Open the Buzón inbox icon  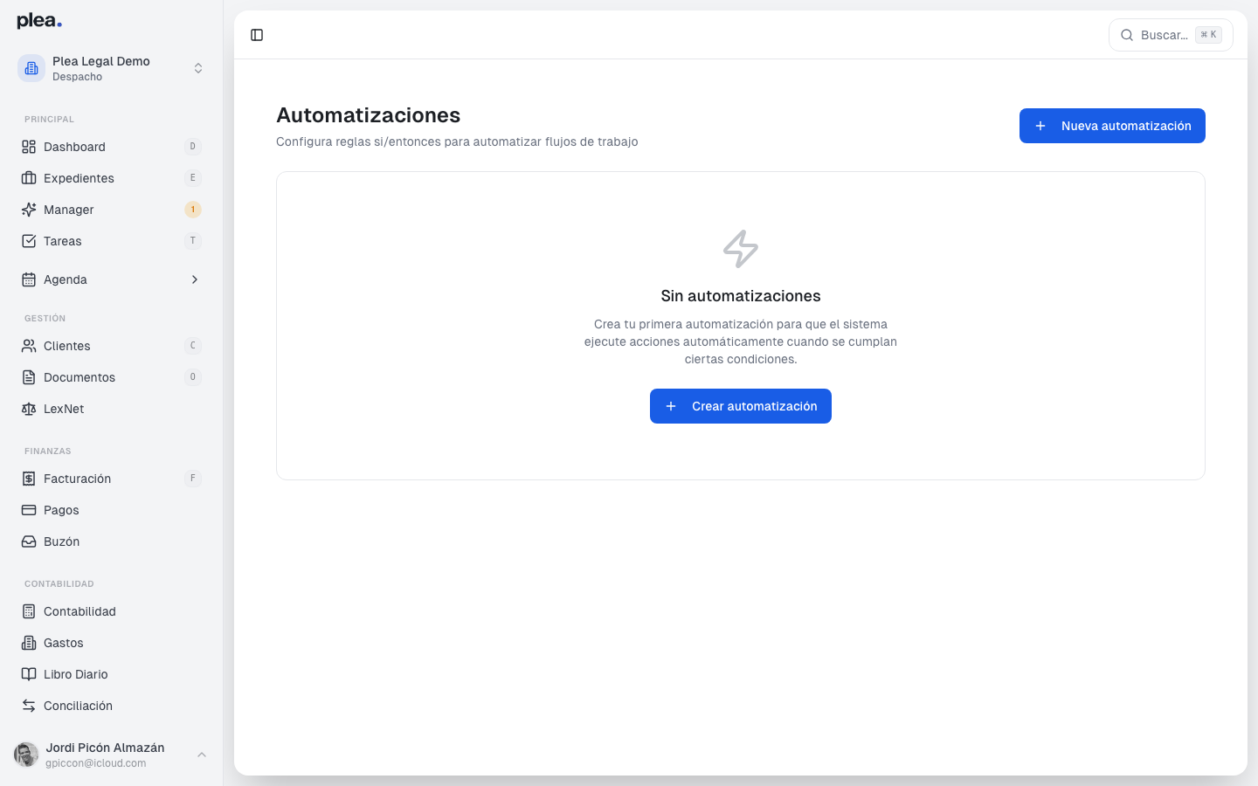(28, 541)
